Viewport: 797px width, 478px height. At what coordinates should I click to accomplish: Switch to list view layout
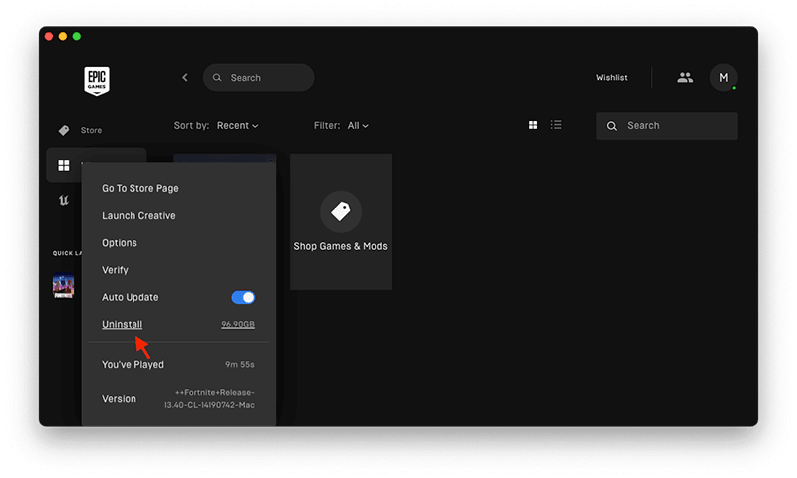(x=556, y=125)
